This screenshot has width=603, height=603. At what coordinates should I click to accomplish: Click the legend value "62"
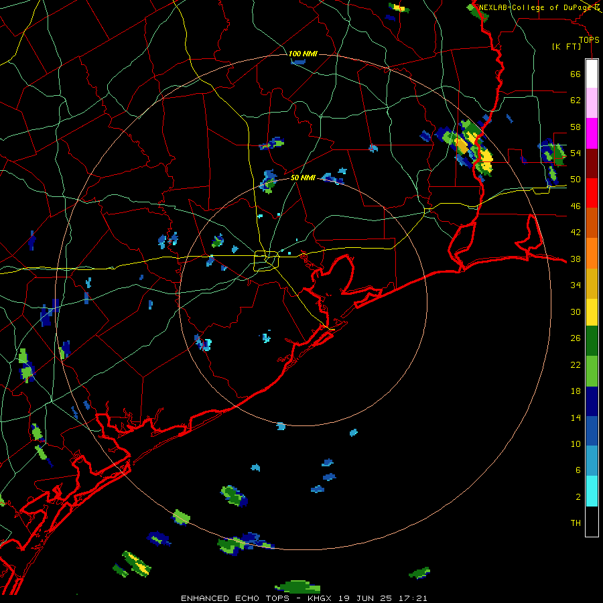coord(576,100)
